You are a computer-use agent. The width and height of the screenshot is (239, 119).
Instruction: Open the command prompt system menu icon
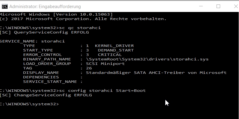(x=5, y=7)
